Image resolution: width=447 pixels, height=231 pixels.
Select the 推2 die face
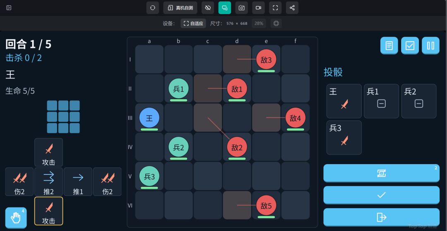pyautogui.click(x=49, y=181)
